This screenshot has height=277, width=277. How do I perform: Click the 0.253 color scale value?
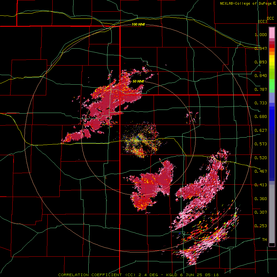click(261, 226)
